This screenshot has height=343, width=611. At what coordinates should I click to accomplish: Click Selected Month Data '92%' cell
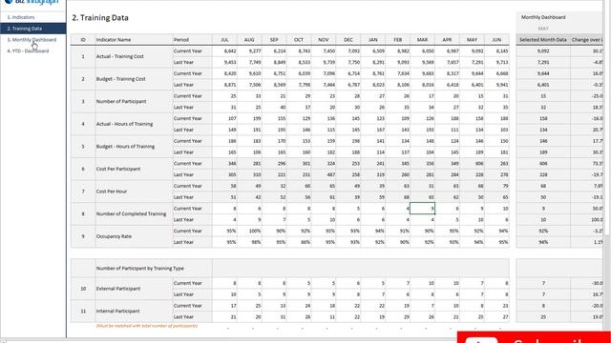tap(543, 231)
